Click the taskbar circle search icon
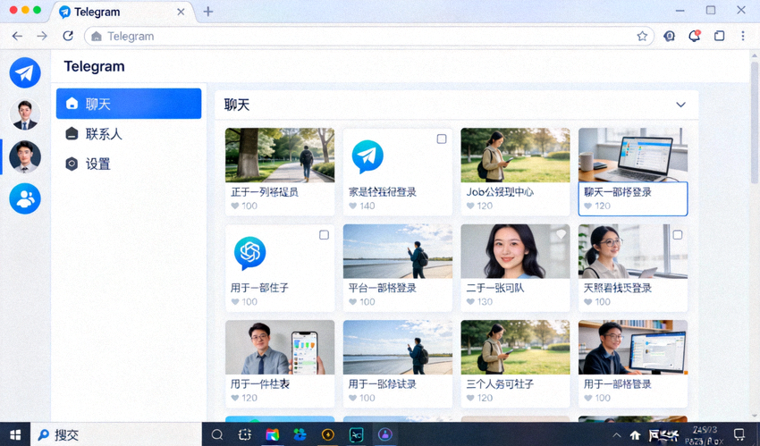This screenshot has height=446, width=760. click(x=217, y=434)
